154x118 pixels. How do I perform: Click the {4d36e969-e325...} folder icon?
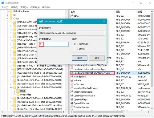[x=14, y=98]
